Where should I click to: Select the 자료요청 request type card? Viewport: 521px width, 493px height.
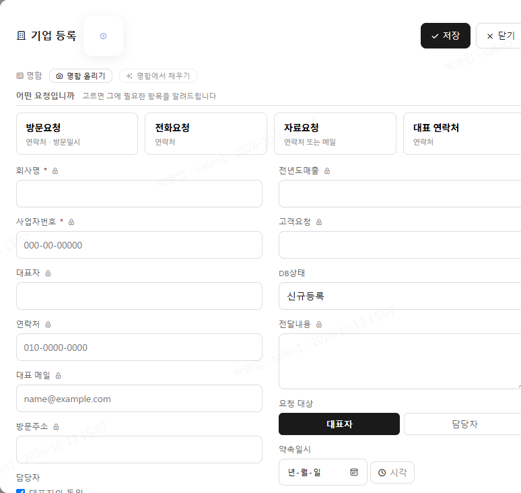(335, 133)
